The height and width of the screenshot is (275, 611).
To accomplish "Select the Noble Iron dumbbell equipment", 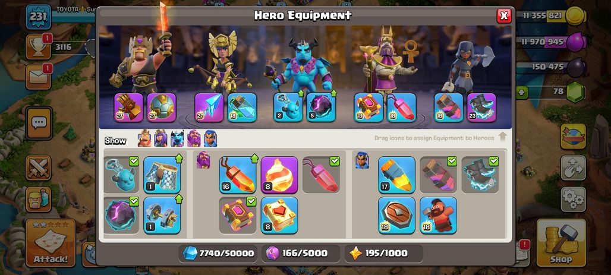I will 162,215.
